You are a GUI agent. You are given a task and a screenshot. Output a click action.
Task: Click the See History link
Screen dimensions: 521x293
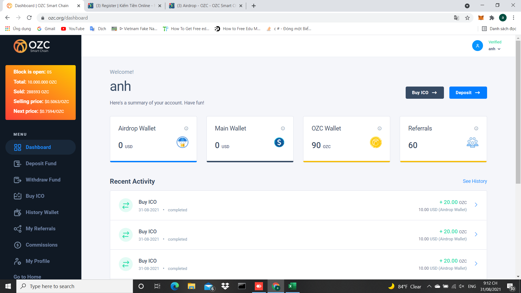point(475,181)
